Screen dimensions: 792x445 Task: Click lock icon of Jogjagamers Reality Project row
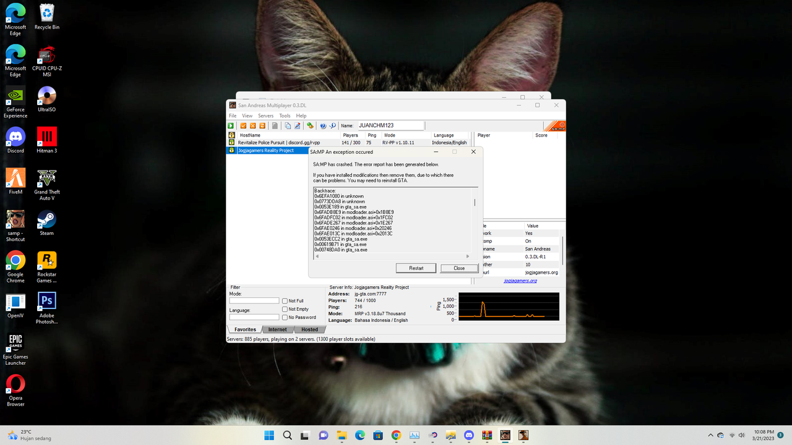coord(231,150)
